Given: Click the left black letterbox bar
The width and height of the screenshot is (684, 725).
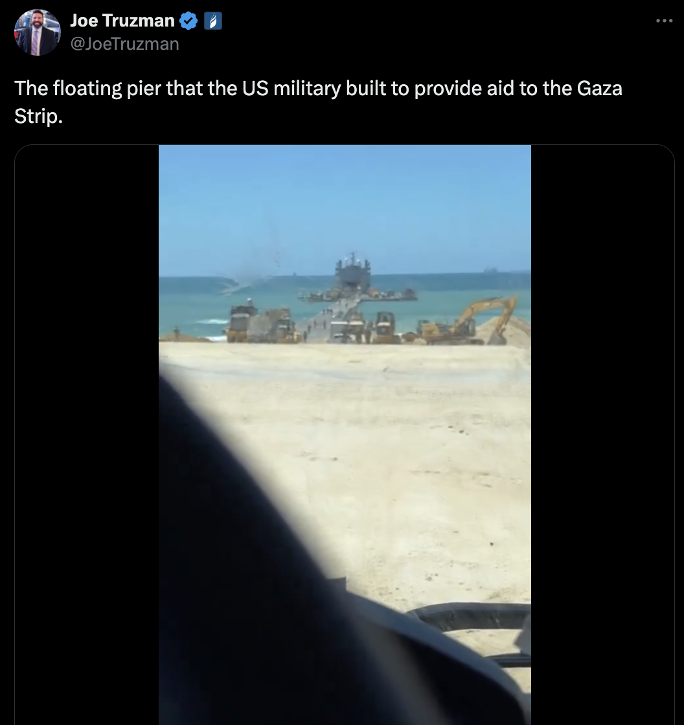Looking at the screenshot, I should tap(87, 434).
